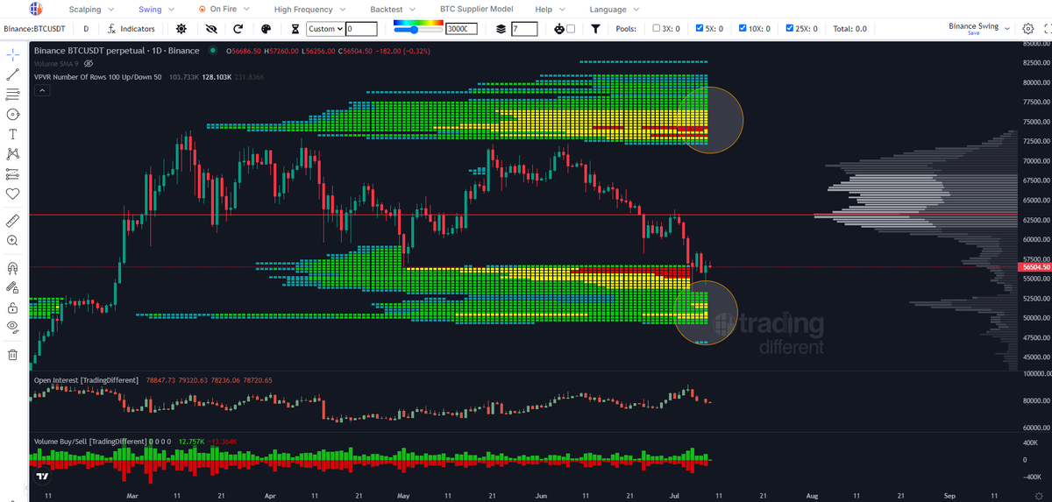Click the chart settings gear at bottom right

(x=1038, y=495)
